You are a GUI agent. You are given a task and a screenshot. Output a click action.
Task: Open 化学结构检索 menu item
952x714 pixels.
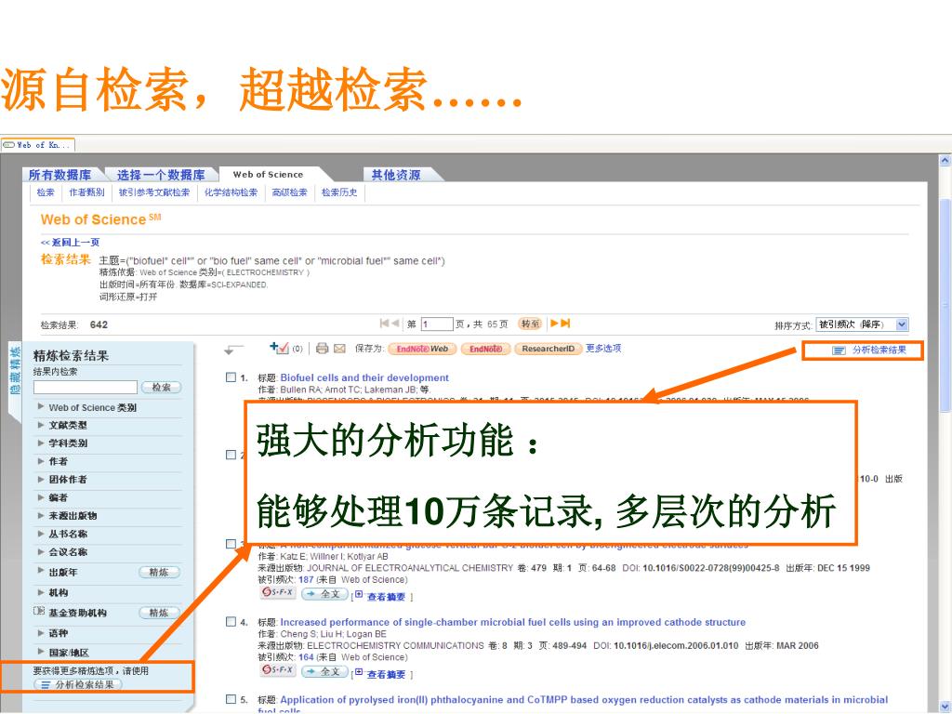(231, 192)
